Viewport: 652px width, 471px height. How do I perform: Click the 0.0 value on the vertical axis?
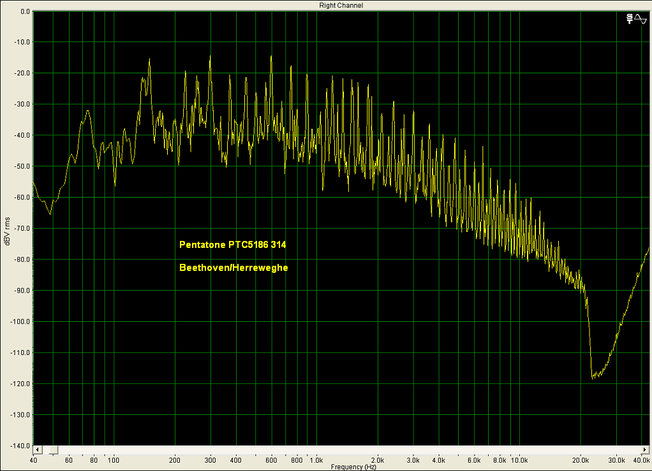click(x=26, y=11)
